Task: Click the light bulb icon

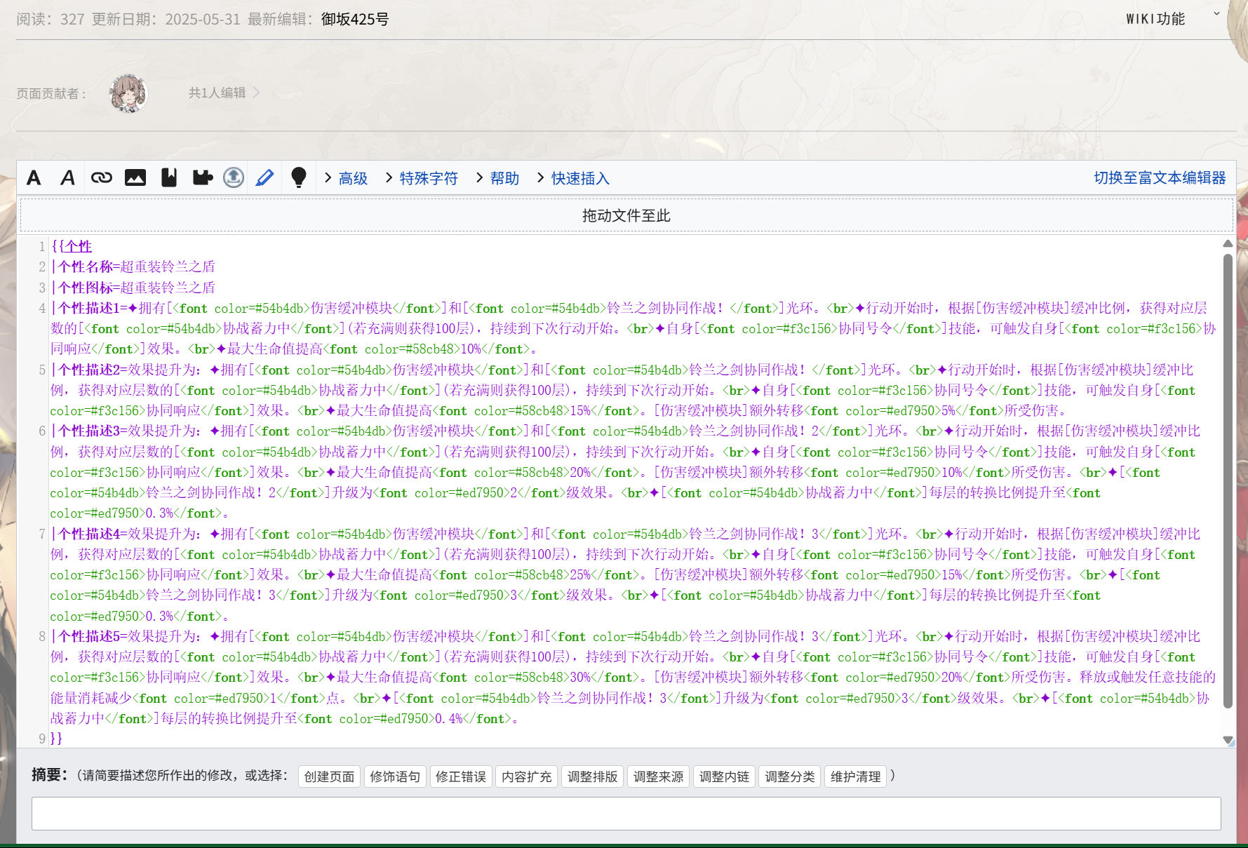Action: (299, 178)
